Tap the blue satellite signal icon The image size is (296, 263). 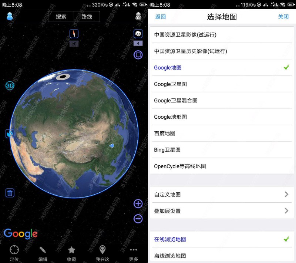10,134
